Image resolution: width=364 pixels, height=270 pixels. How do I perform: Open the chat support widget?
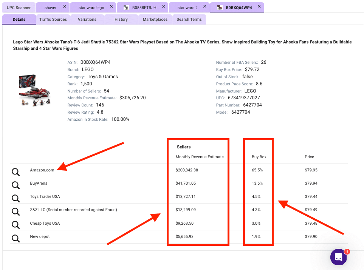[338, 257]
